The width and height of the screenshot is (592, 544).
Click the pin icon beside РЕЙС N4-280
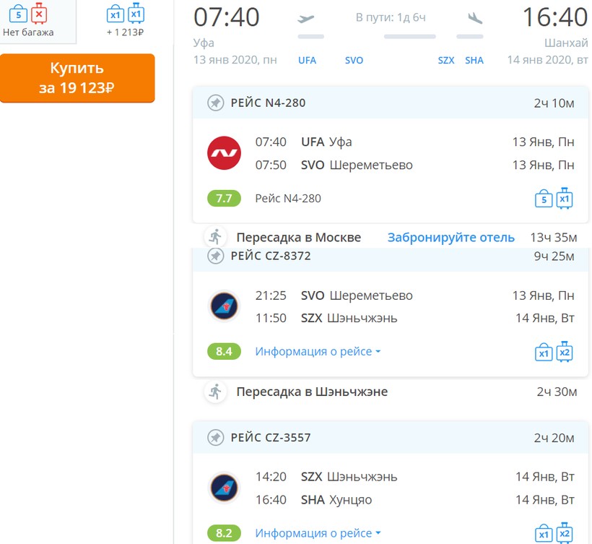tap(215, 103)
